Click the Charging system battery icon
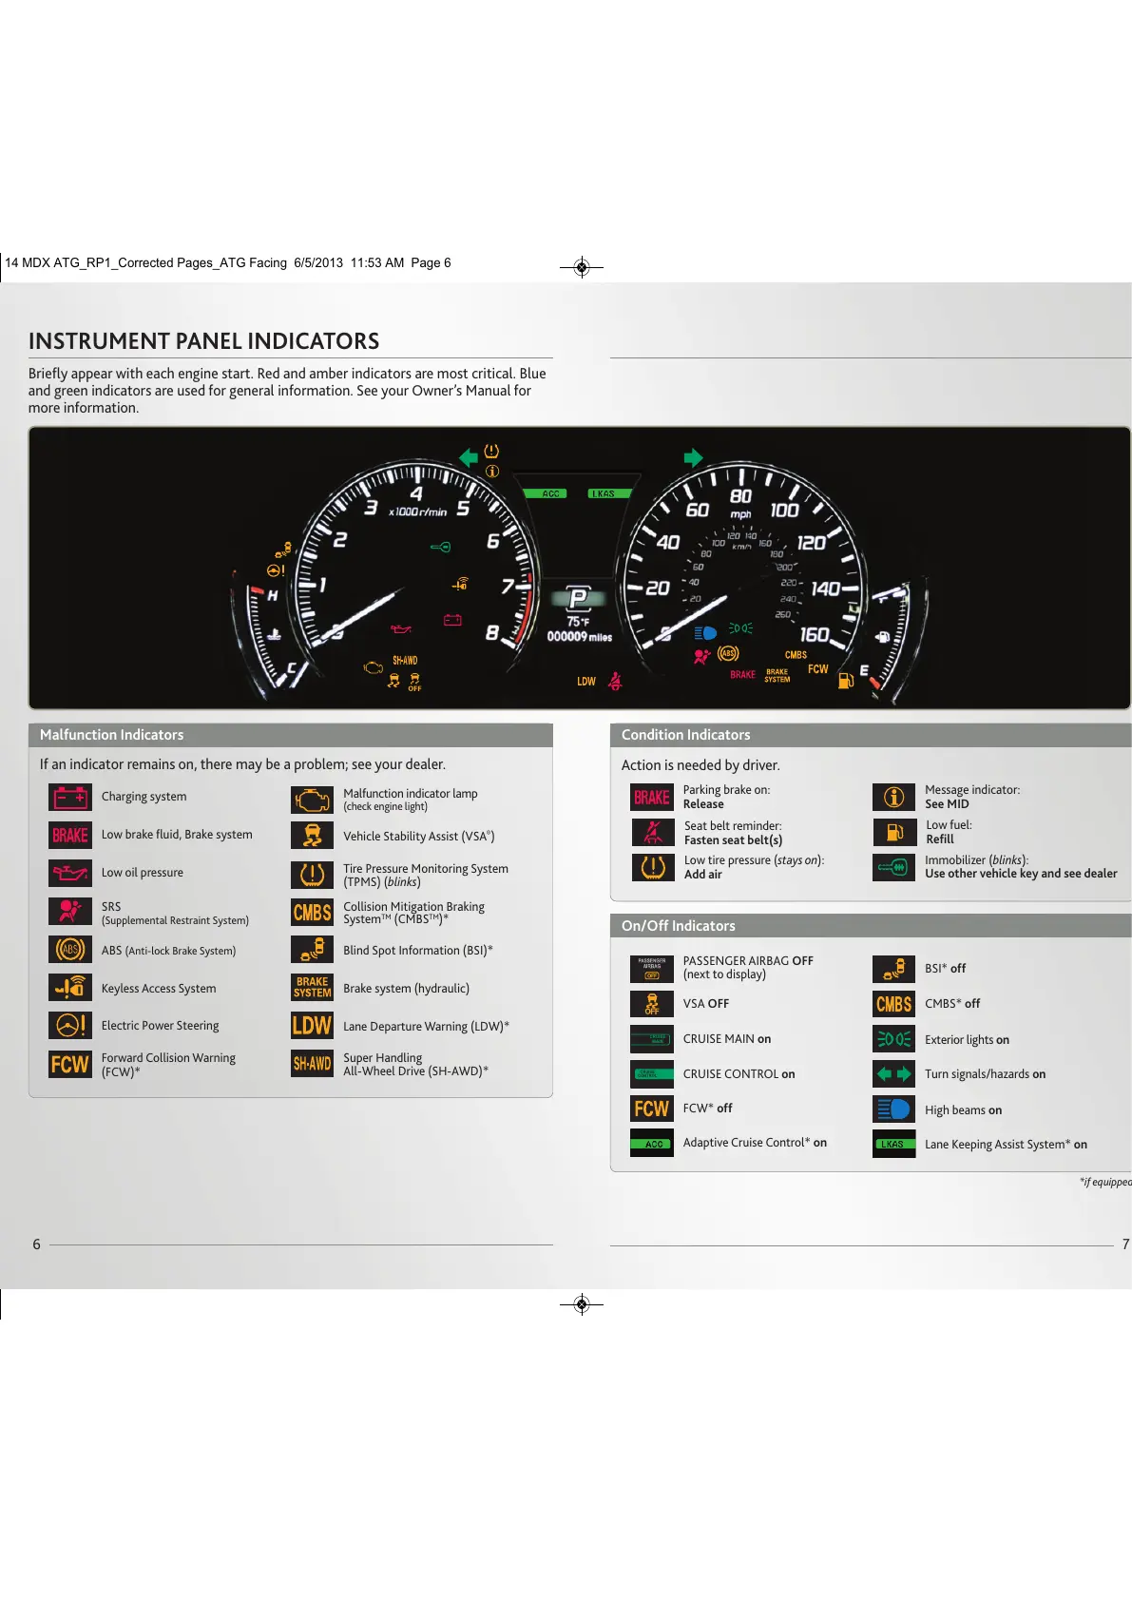The image size is (1132, 1601). (70, 798)
